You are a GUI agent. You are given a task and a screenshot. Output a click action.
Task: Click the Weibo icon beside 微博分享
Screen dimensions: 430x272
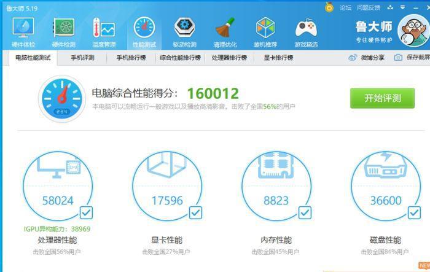(x=353, y=58)
